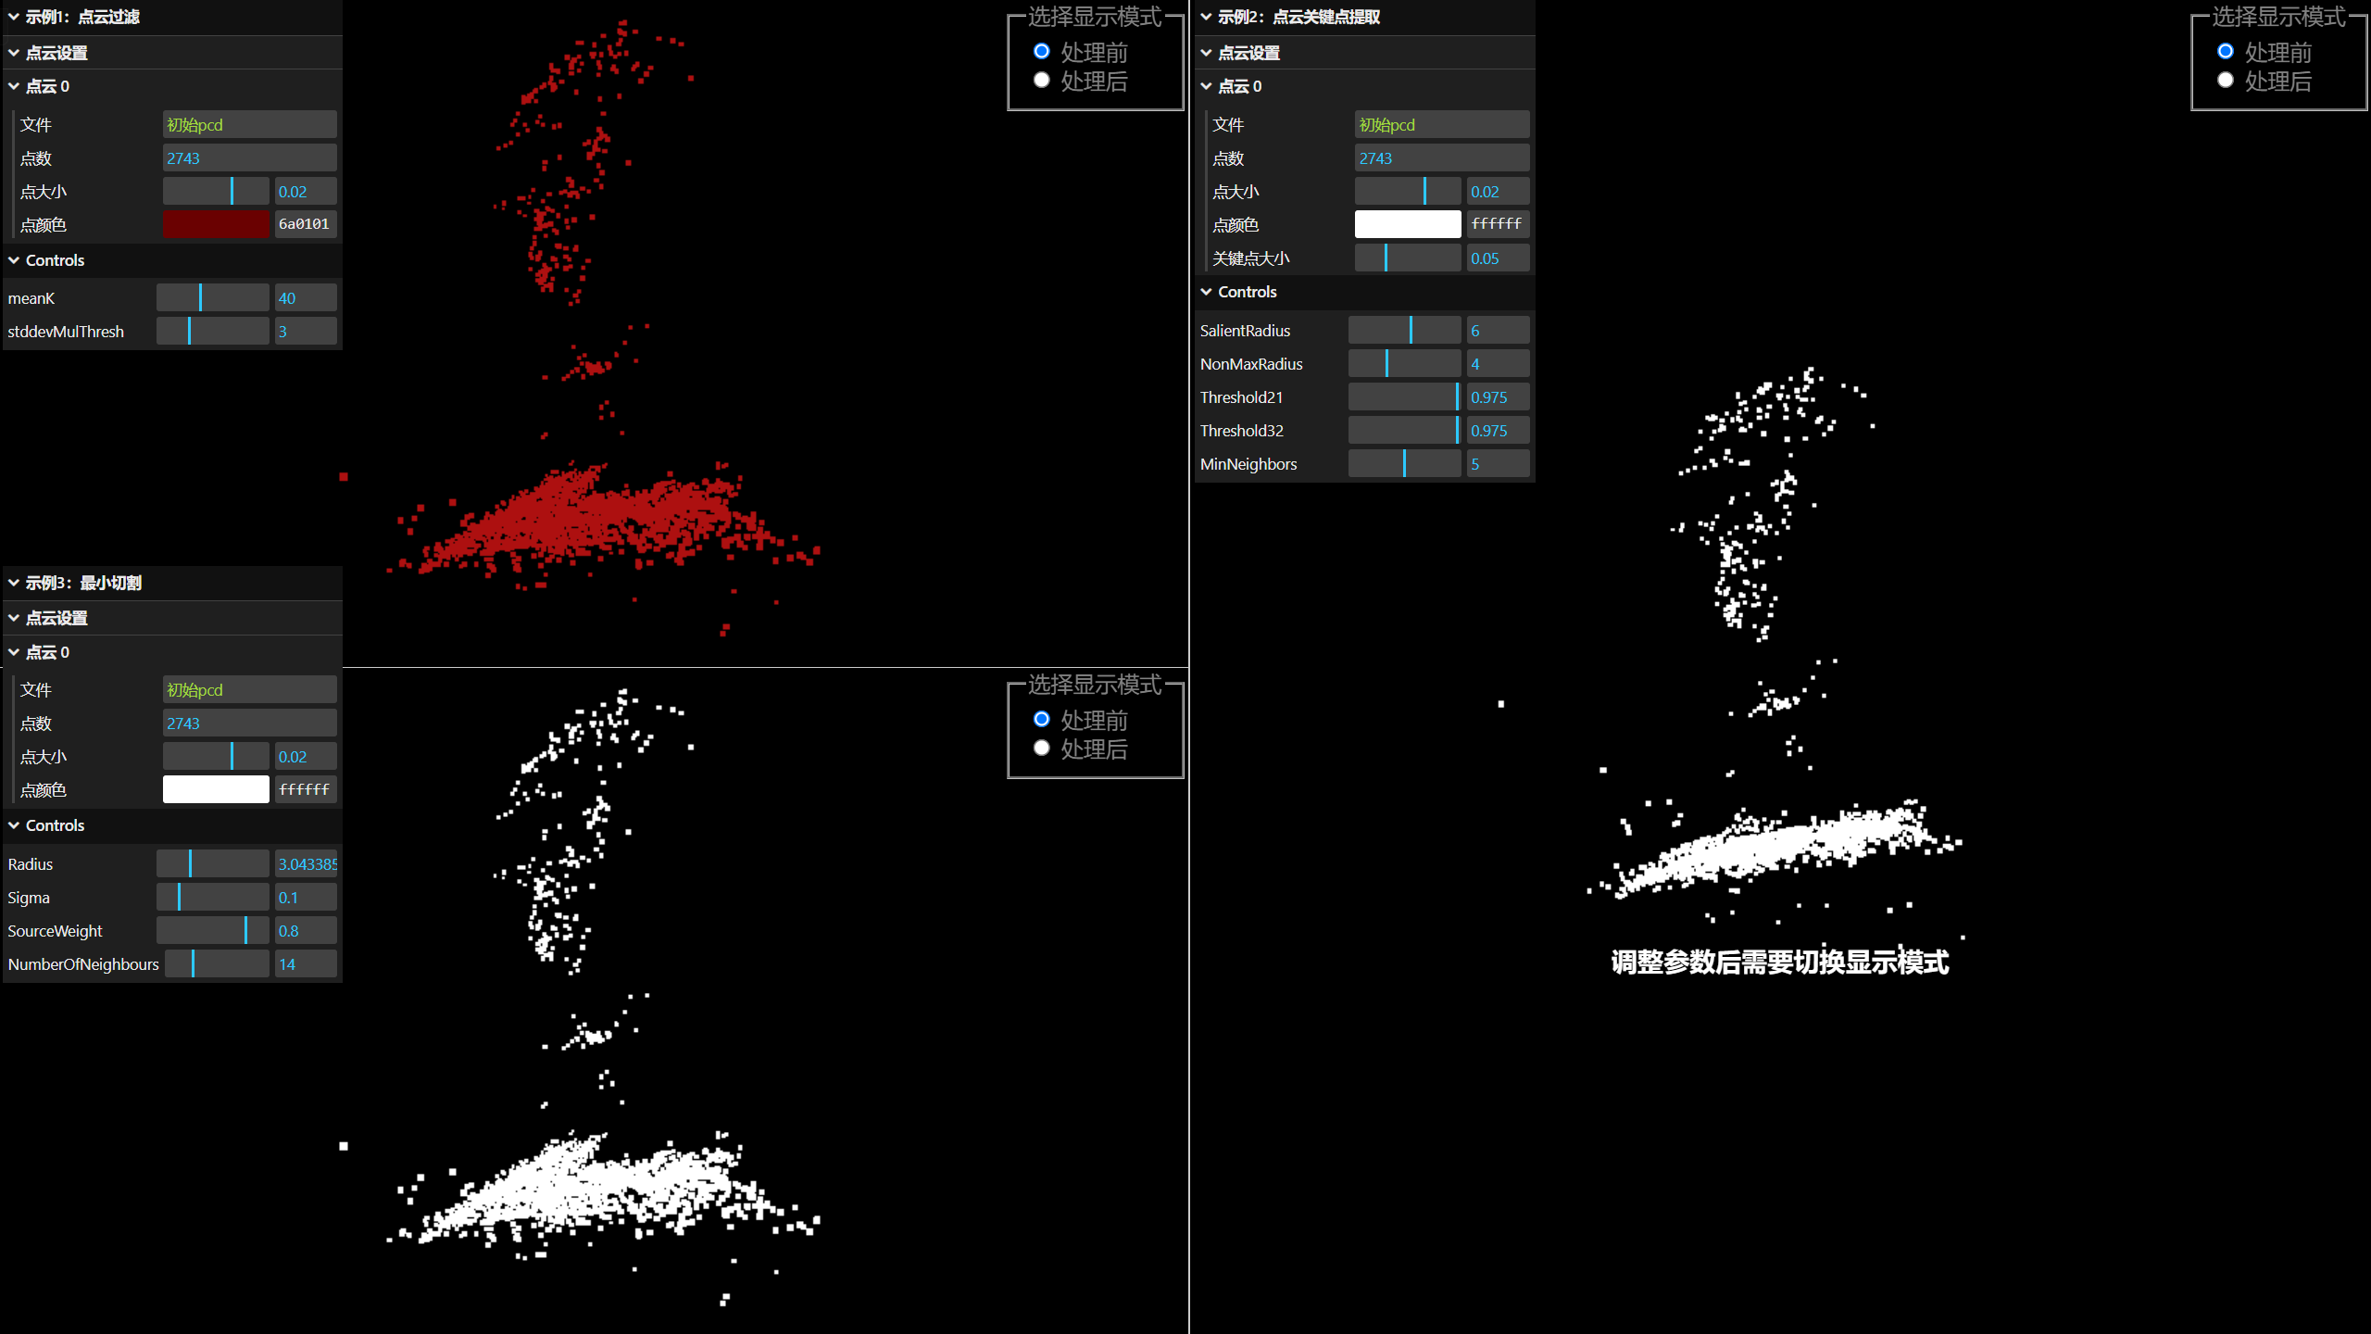This screenshot has height=1334, width=2371.
Task: Collapse the 示例2: 点云关键点提取 panel chevron
Action: pyautogui.click(x=1206, y=17)
